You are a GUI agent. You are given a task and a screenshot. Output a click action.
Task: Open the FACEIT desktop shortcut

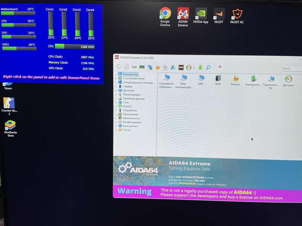[219, 16]
